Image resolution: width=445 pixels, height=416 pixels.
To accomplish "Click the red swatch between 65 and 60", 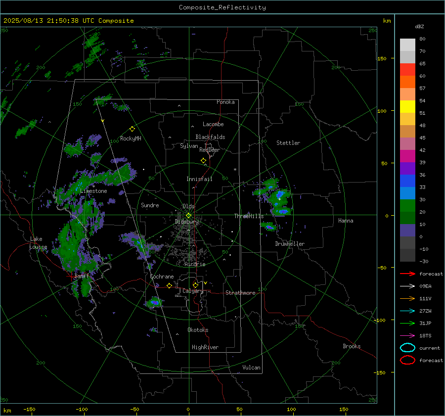I will (x=407, y=70).
